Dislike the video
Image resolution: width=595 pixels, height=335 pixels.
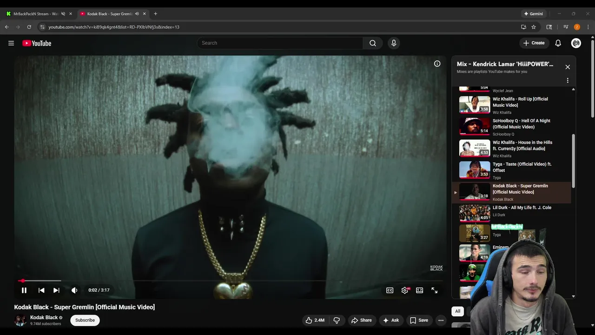point(337,320)
